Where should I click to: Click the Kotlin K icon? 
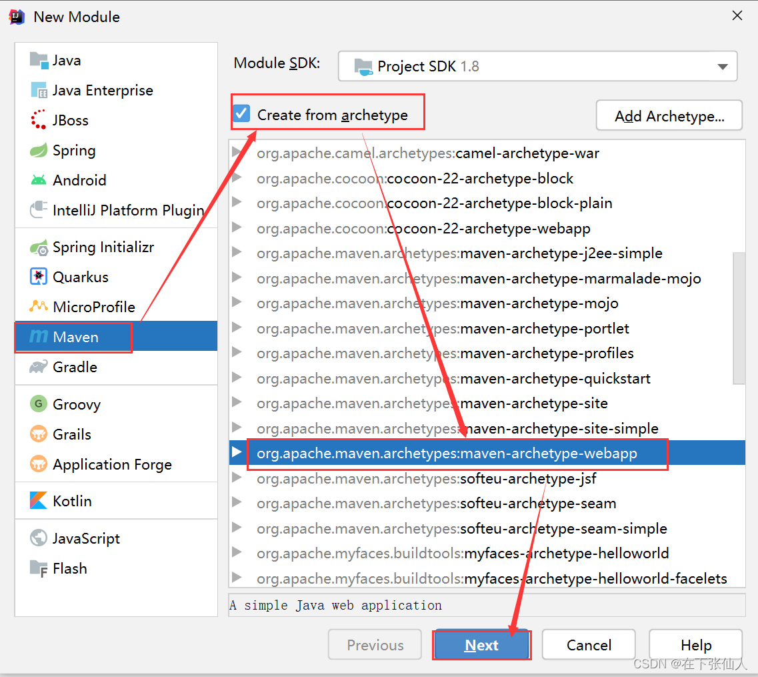point(39,500)
